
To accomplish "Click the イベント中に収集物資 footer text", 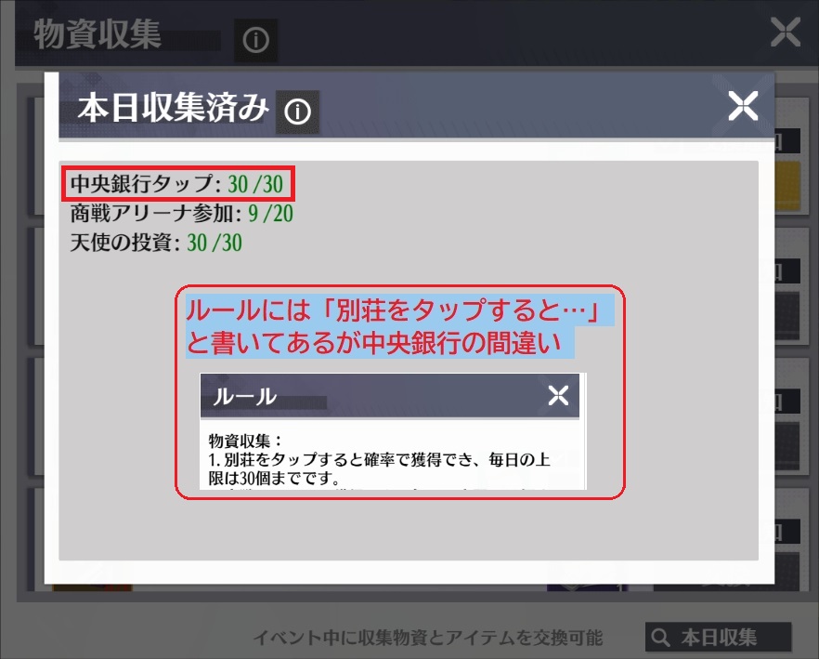I will (428, 638).
